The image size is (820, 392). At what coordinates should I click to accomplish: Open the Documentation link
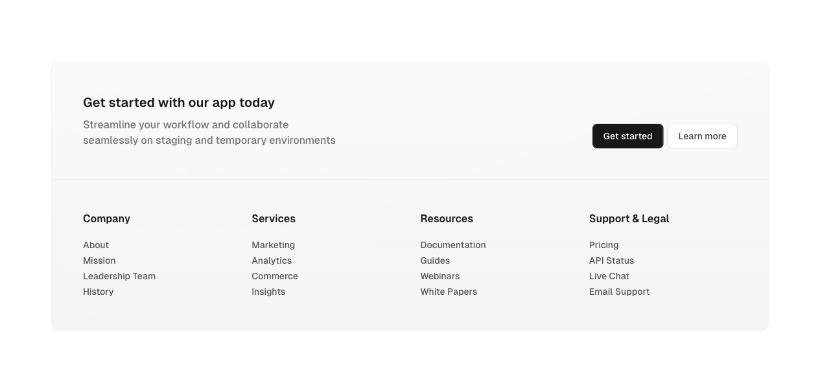pyautogui.click(x=453, y=245)
